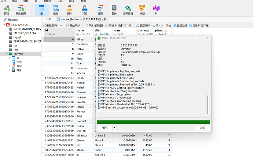Click the planet_id column header
The image size is (253, 157).
pyautogui.click(x=162, y=32)
